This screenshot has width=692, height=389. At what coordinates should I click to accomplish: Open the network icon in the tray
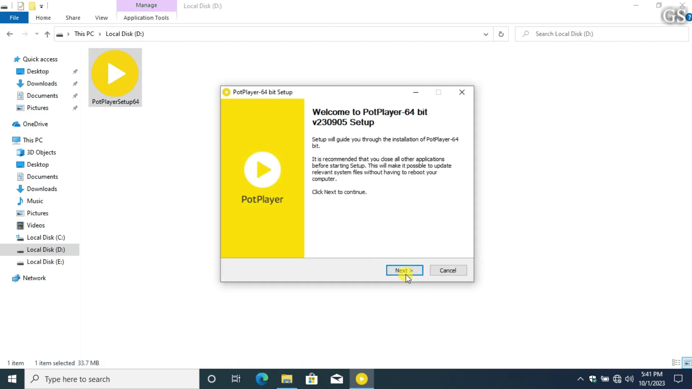click(617, 379)
